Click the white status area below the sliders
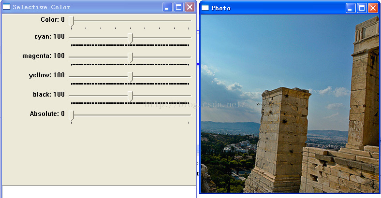Screen dimensions: 381x198 coord(99,192)
